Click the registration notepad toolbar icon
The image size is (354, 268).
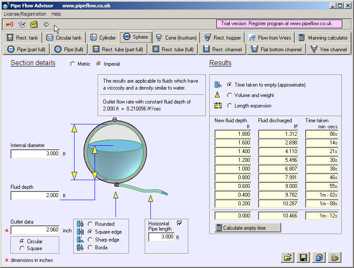point(22,24)
